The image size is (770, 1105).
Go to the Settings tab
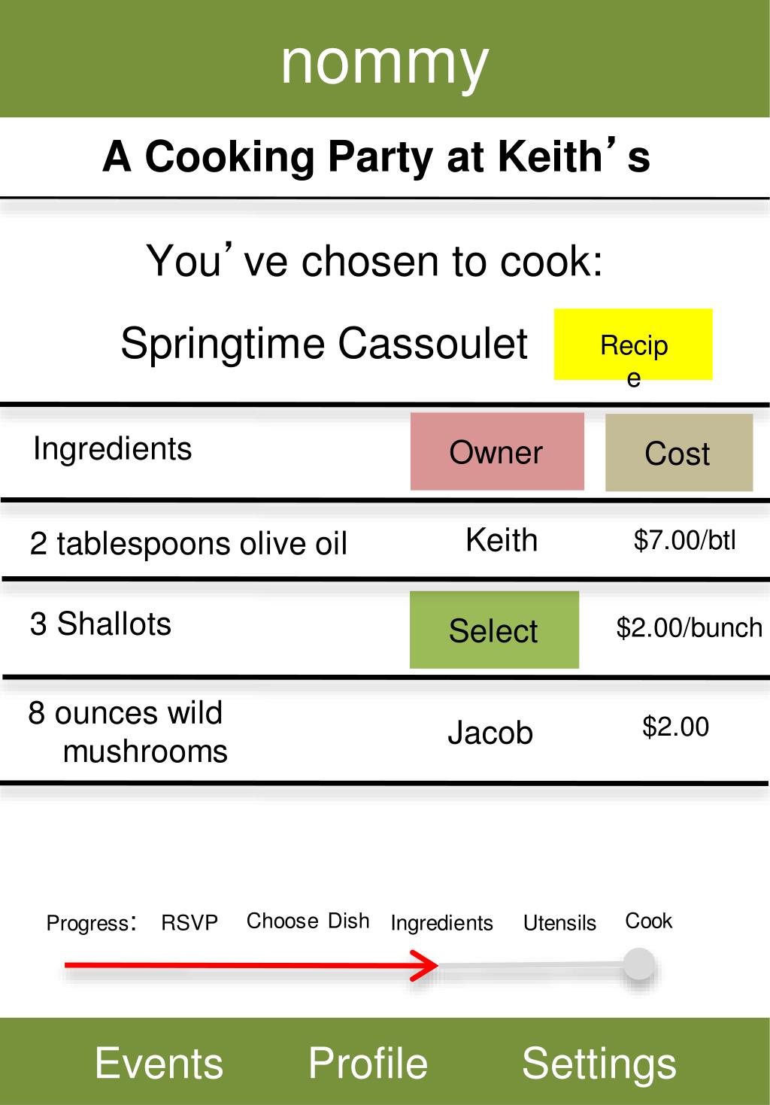[x=599, y=1064]
